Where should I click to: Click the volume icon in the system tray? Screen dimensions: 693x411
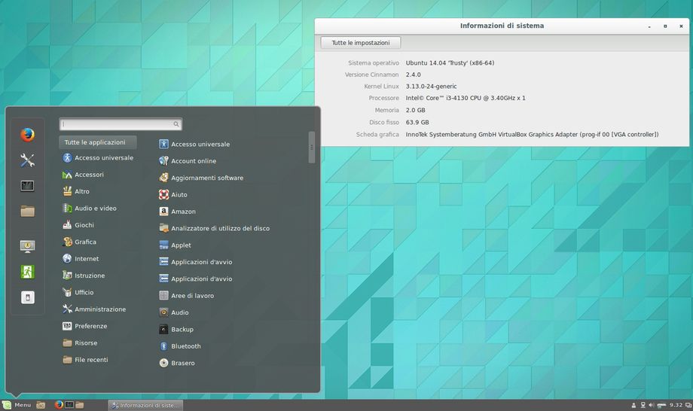(x=653, y=405)
